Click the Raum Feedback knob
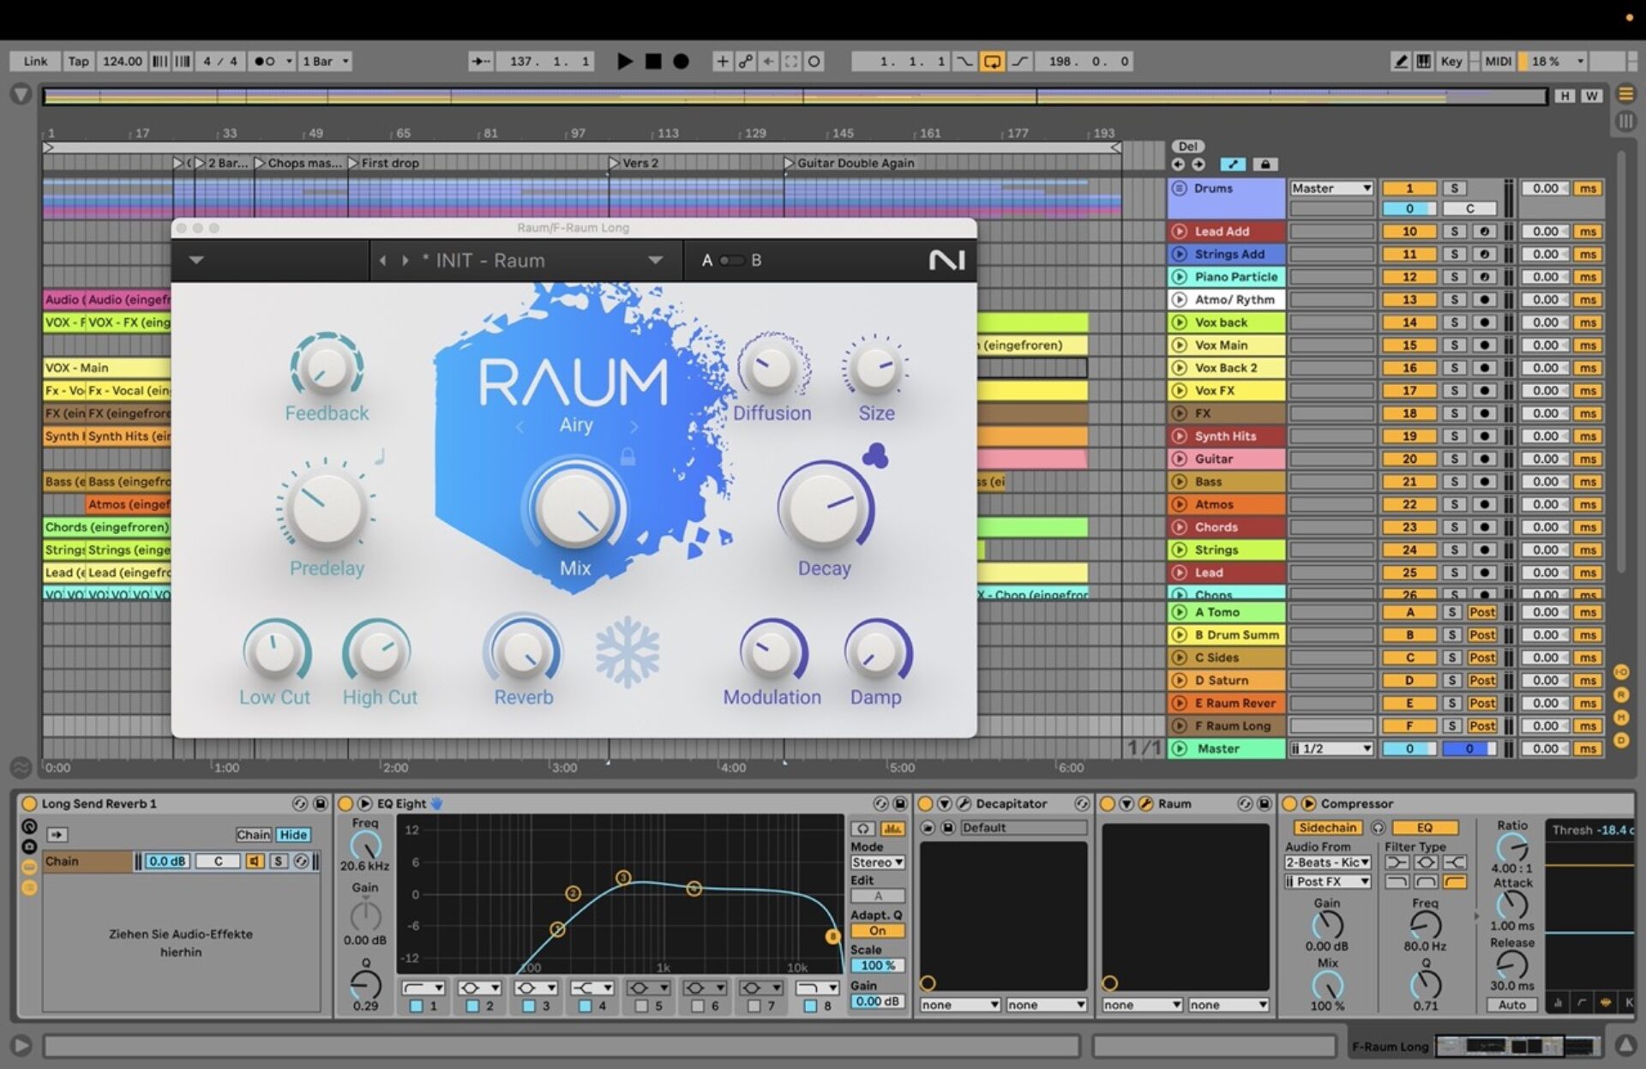Viewport: 1646px width, 1069px height. click(x=327, y=367)
